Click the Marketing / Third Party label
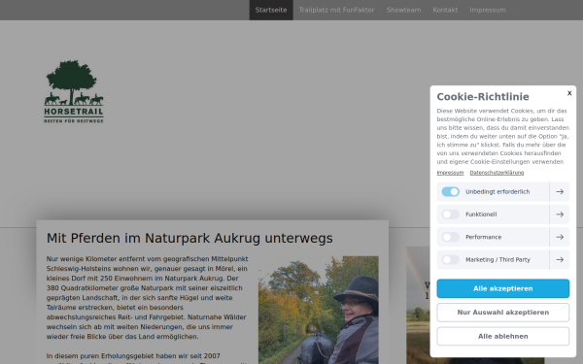583x364 pixels. point(497,259)
